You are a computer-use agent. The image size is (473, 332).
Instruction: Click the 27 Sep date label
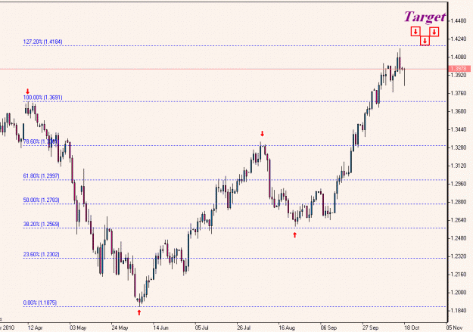click(x=370, y=327)
